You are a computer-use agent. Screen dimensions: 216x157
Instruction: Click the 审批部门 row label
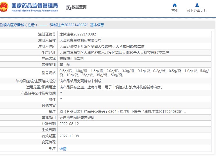click(49, 118)
